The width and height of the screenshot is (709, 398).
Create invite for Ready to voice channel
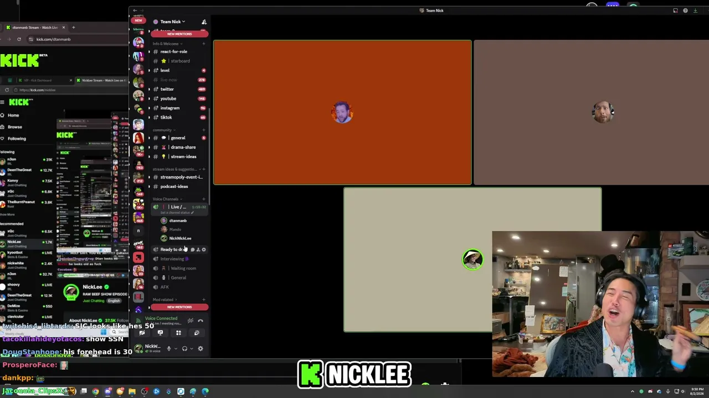pyautogui.click(x=198, y=250)
